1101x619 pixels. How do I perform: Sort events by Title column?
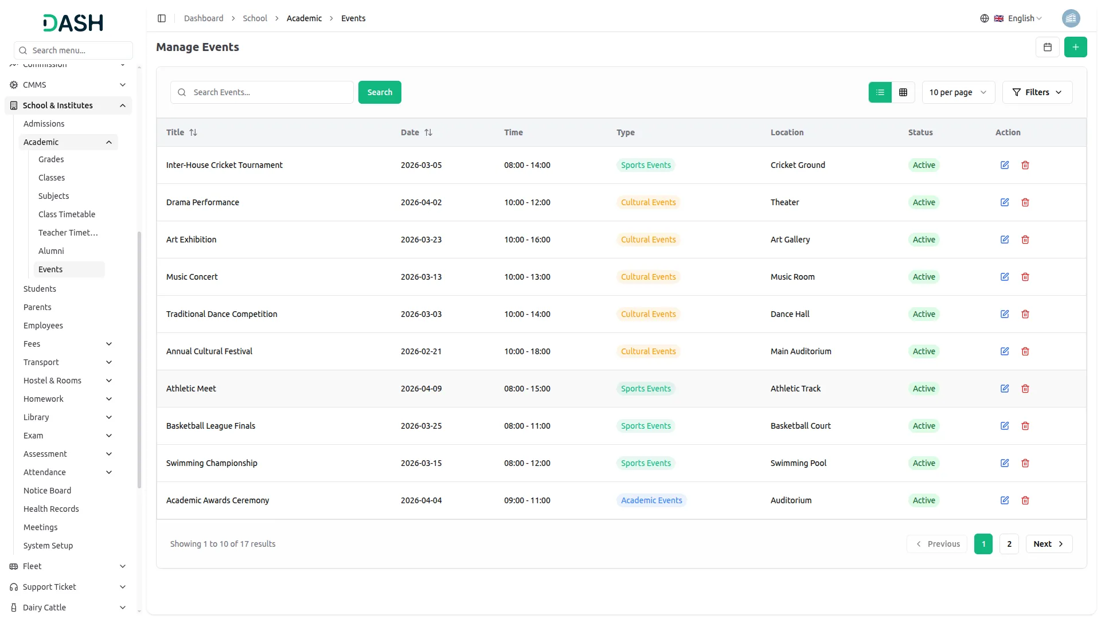[193, 132]
